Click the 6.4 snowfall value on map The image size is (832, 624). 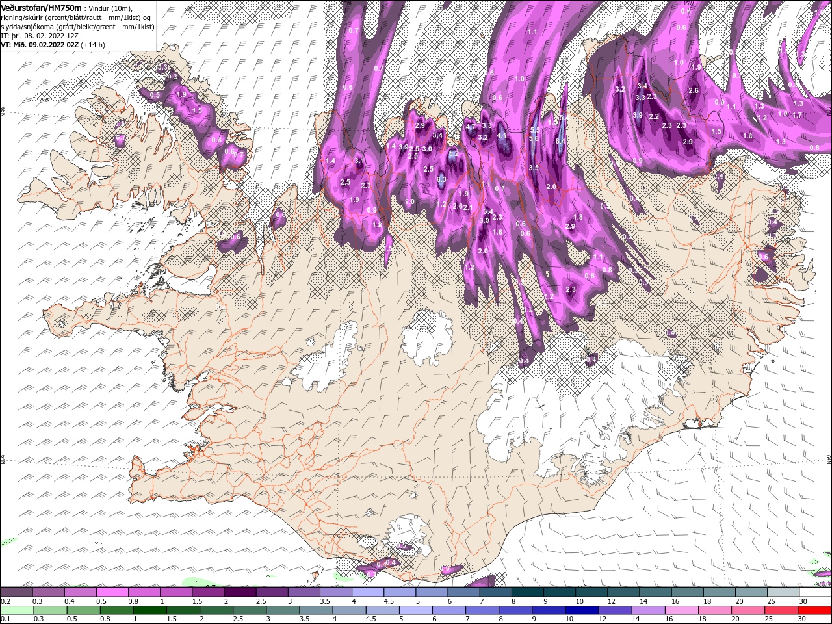(561, 141)
